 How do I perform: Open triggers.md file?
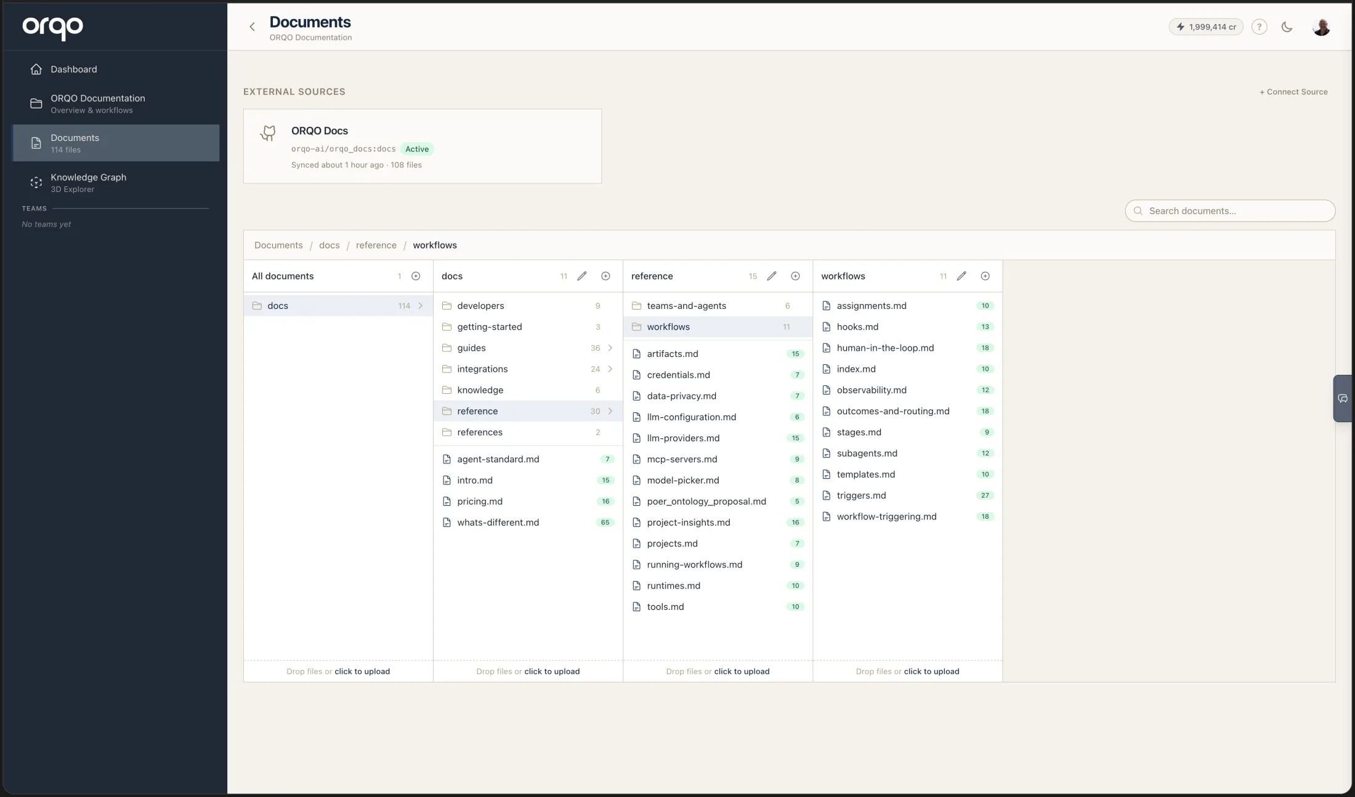click(907, 495)
